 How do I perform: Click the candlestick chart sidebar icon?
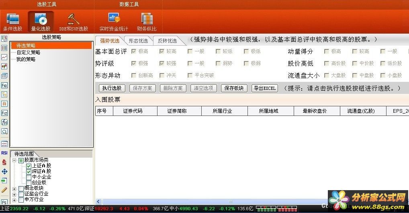(4, 67)
